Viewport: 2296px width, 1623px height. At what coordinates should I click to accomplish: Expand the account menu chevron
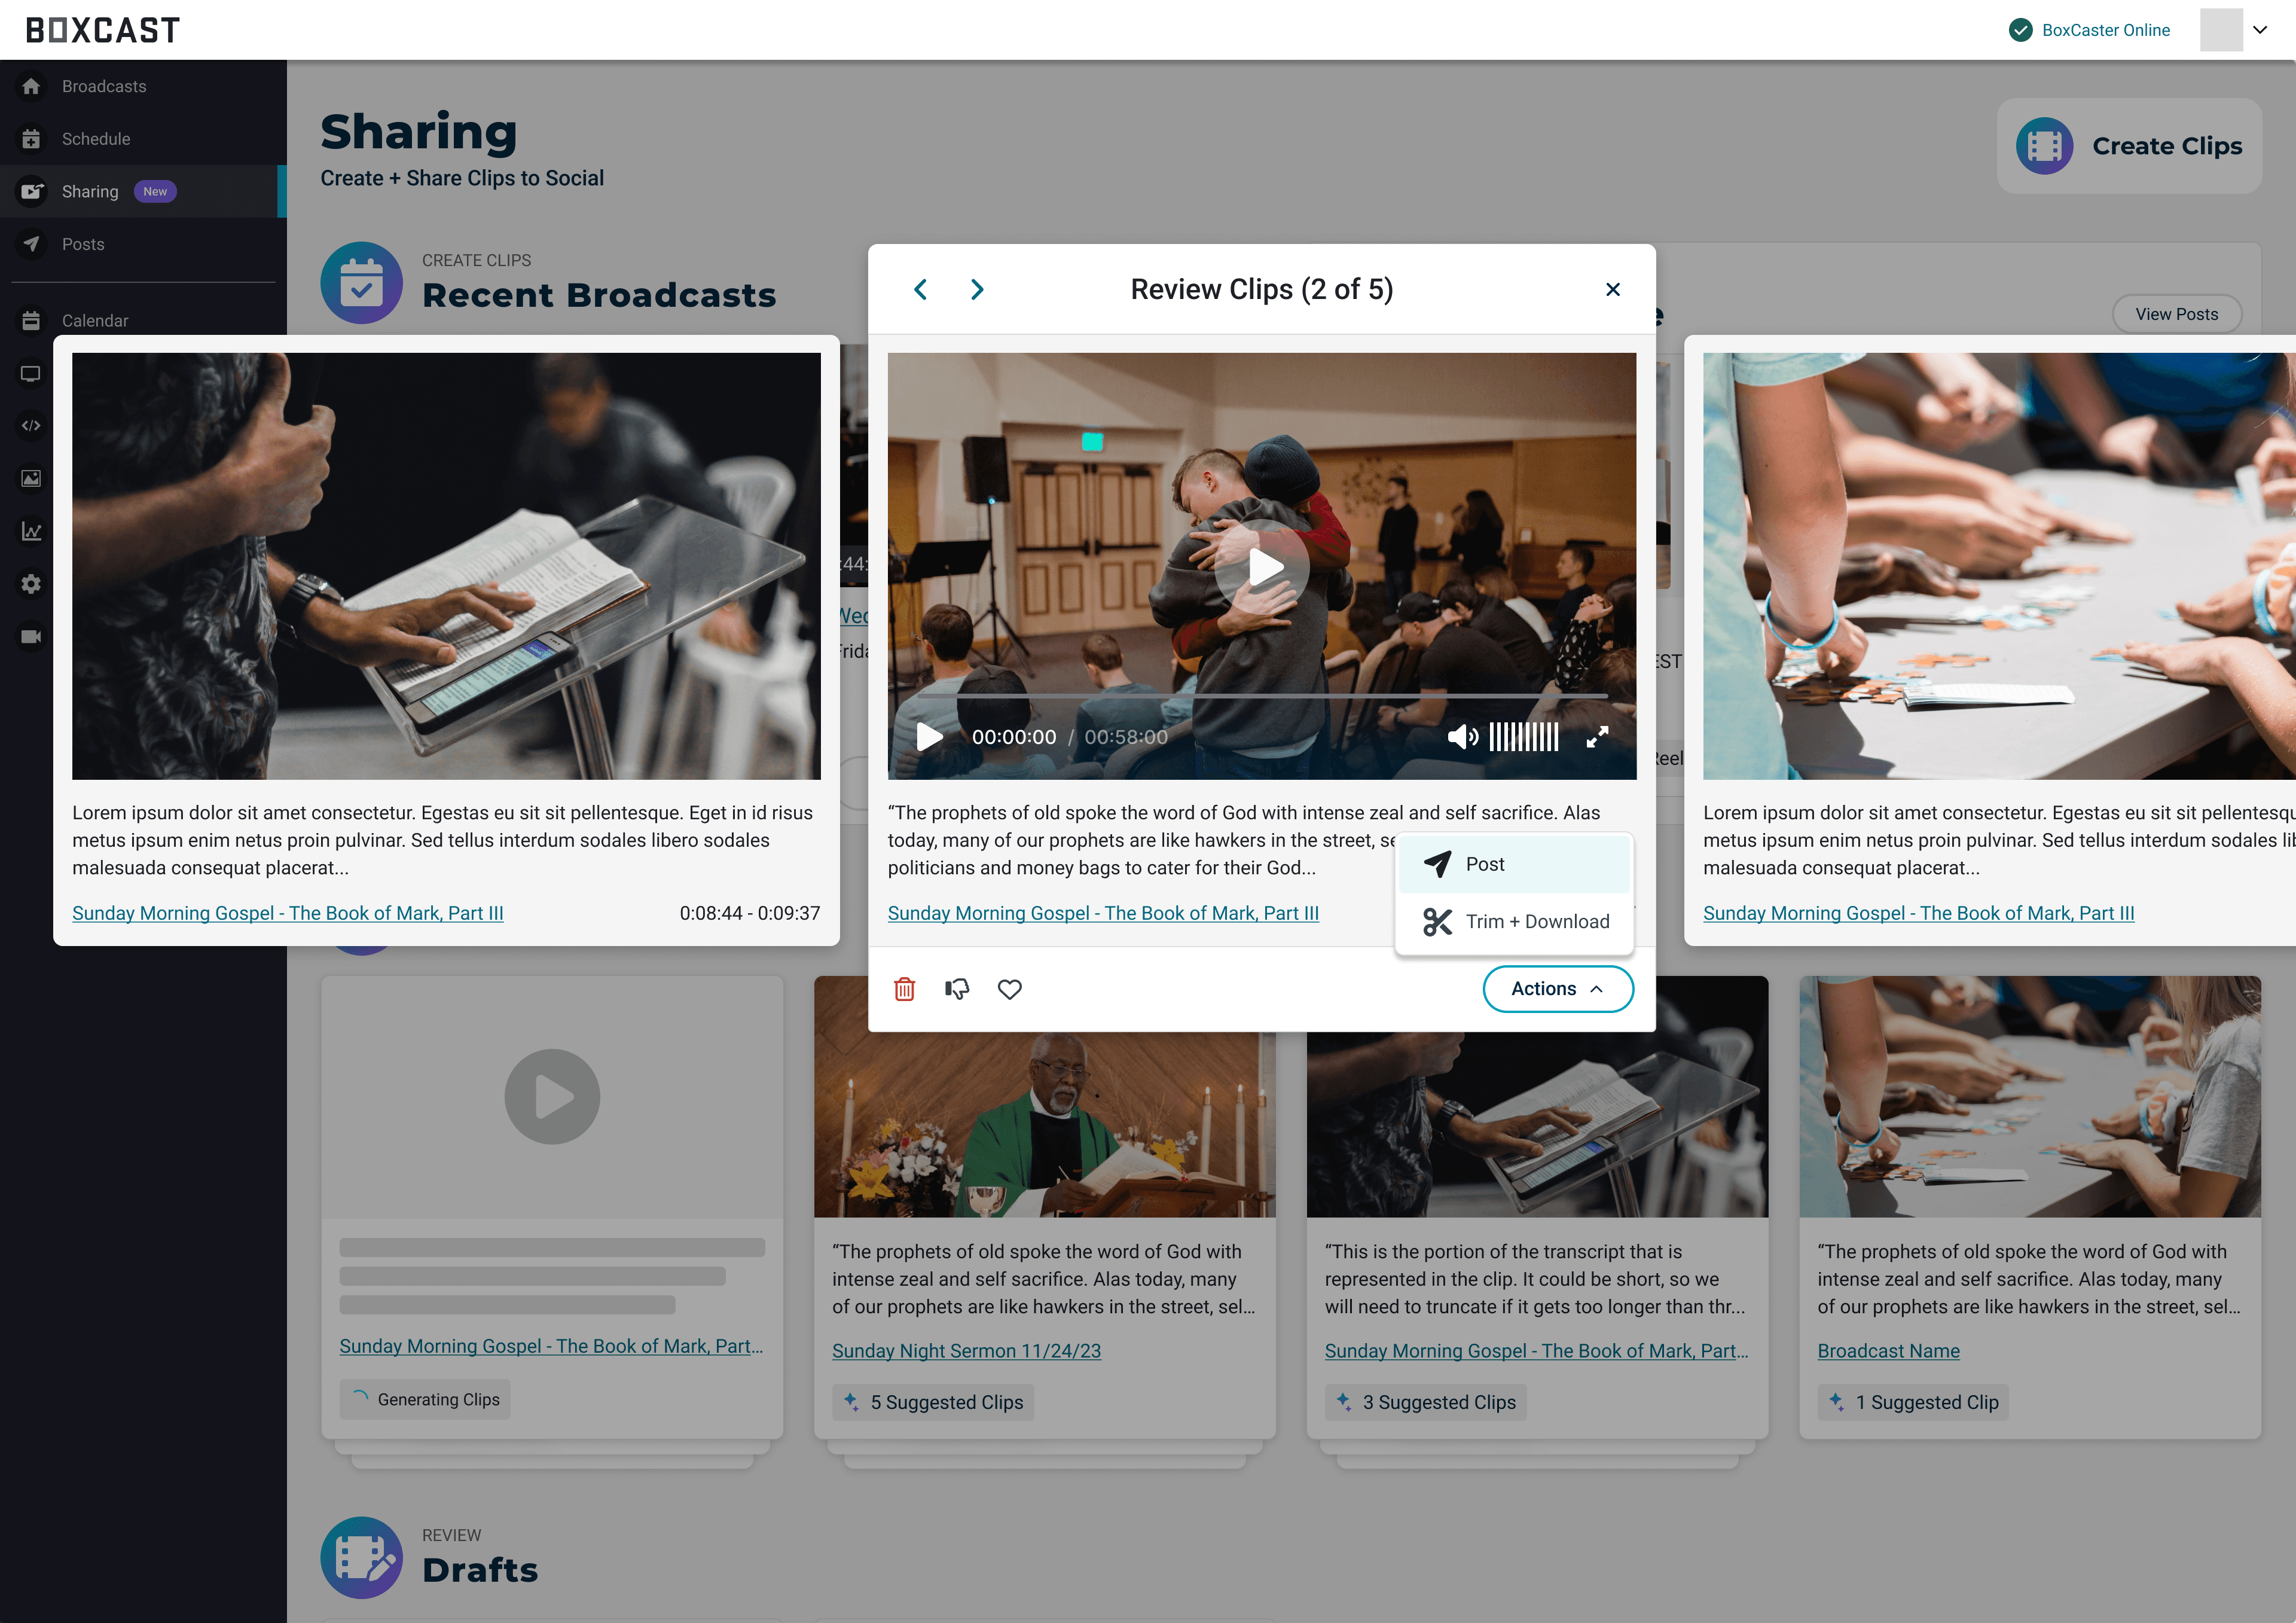point(2260,30)
